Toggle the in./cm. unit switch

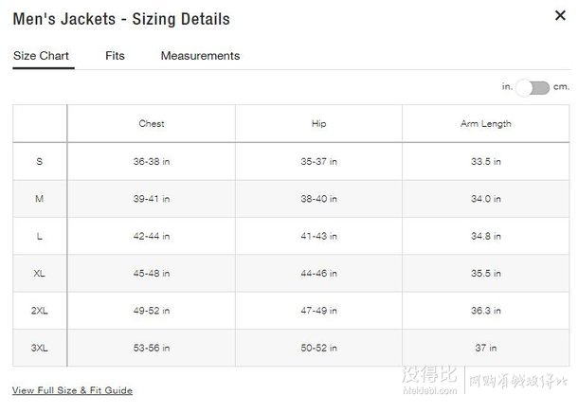(x=533, y=88)
